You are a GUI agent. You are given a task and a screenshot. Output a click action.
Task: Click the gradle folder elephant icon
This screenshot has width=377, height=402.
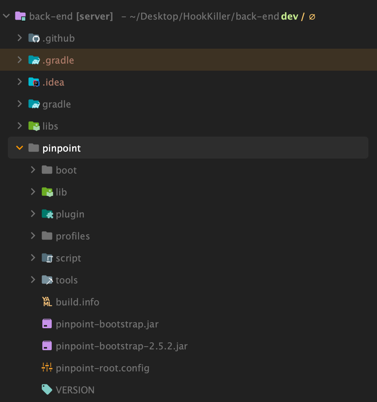tap(34, 104)
